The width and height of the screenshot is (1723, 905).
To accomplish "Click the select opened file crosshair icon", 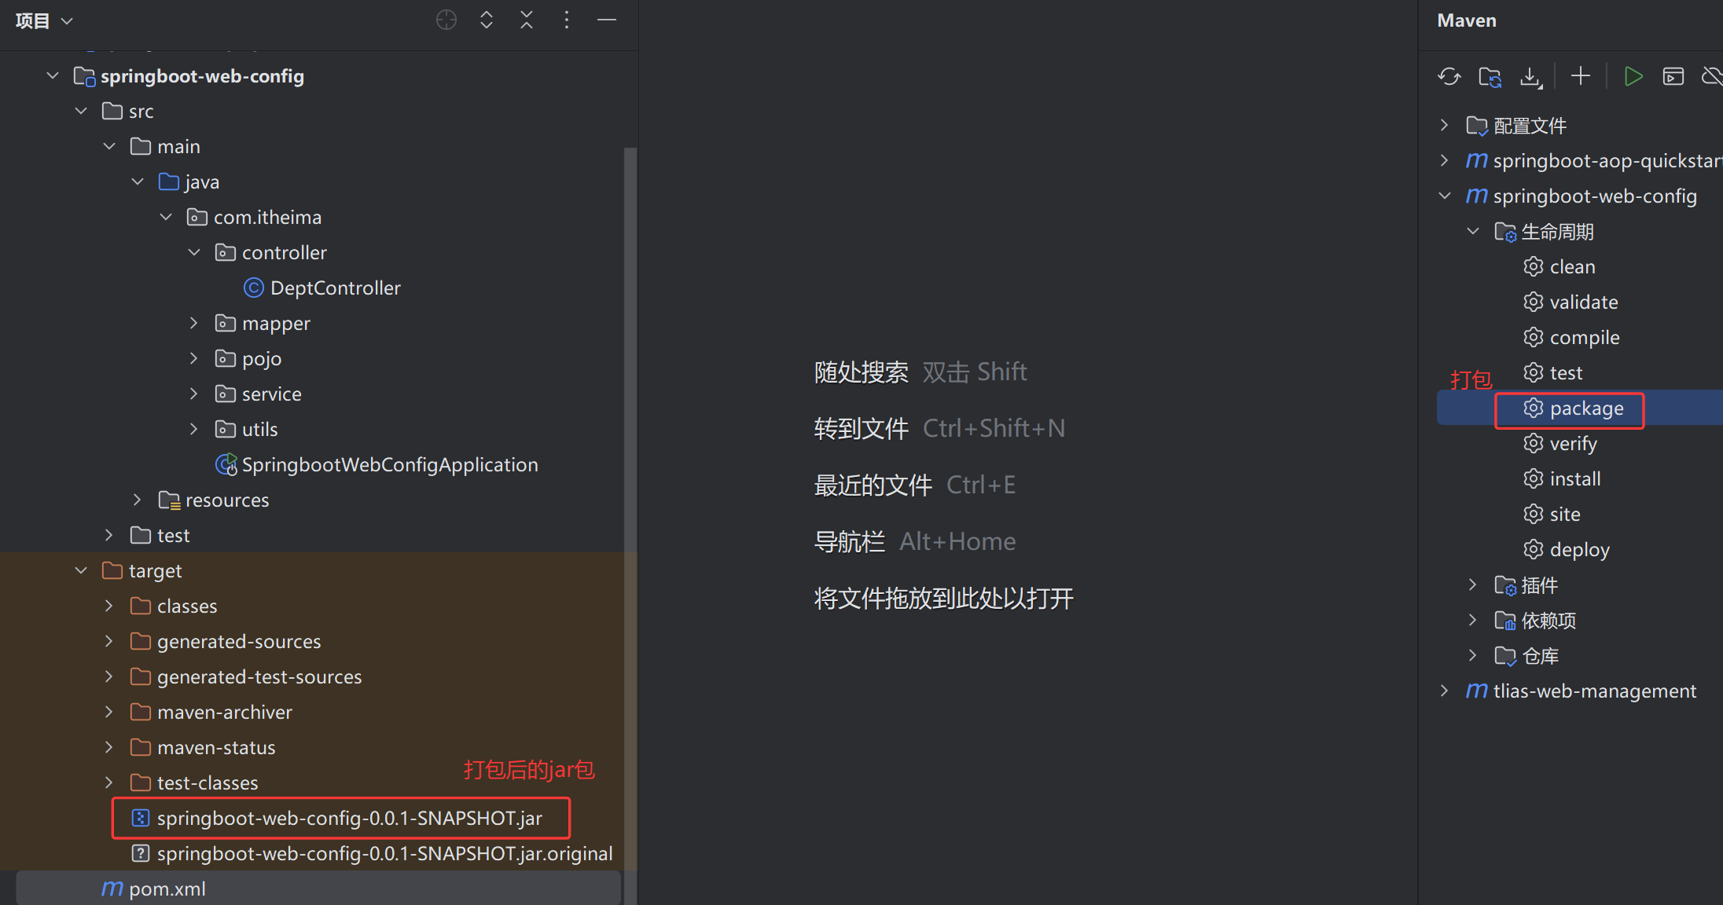I will click(x=446, y=20).
